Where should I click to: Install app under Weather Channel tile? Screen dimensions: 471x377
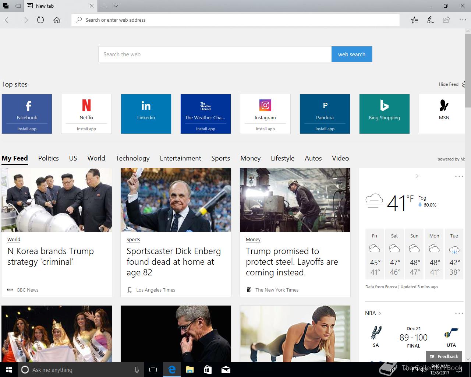pos(206,129)
